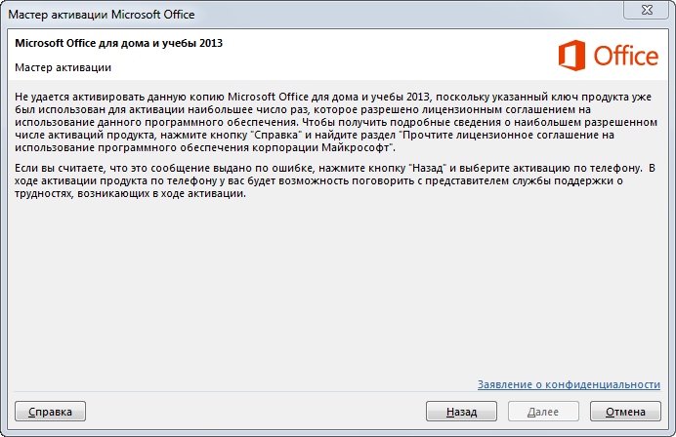Close the activation wizard window
This screenshot has width=676, height=437.
tap(647, 10)
